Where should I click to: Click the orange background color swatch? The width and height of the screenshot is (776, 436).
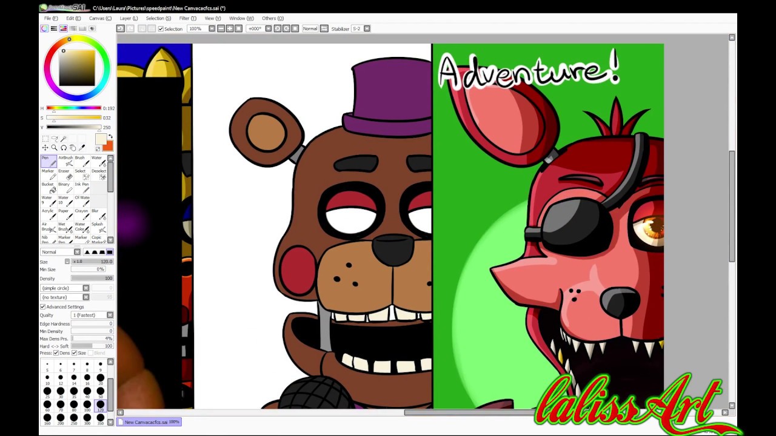pos(109,147)
